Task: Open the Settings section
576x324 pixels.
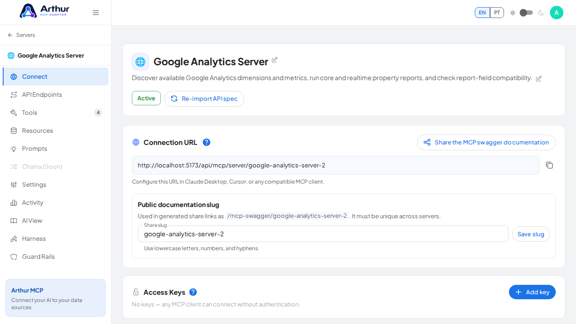Action: 55,184
